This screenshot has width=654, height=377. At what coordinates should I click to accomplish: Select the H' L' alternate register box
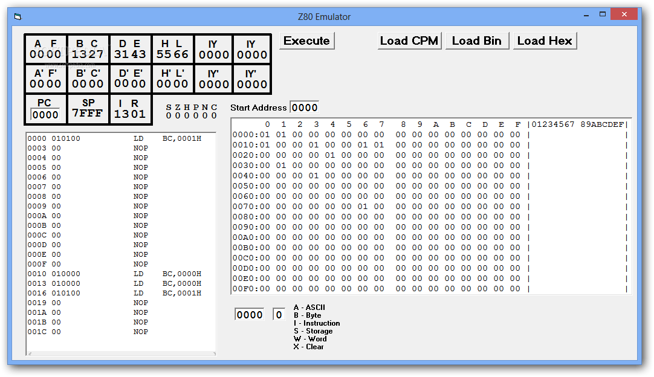click(x=173, y=79)
